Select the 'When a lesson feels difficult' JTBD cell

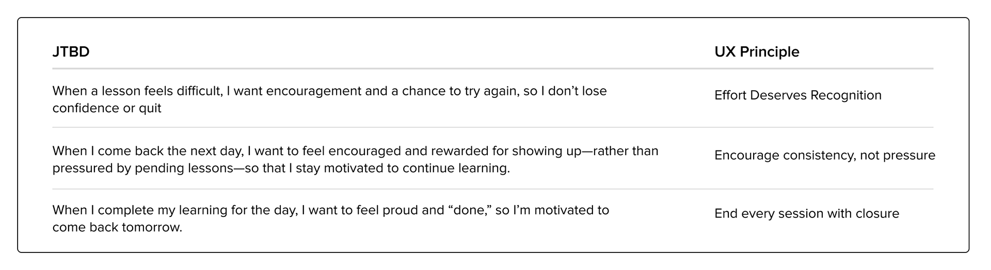(329, 99)
